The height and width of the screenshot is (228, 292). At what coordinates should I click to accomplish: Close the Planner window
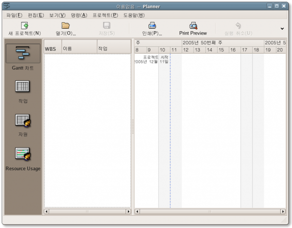tap(284, 6)
